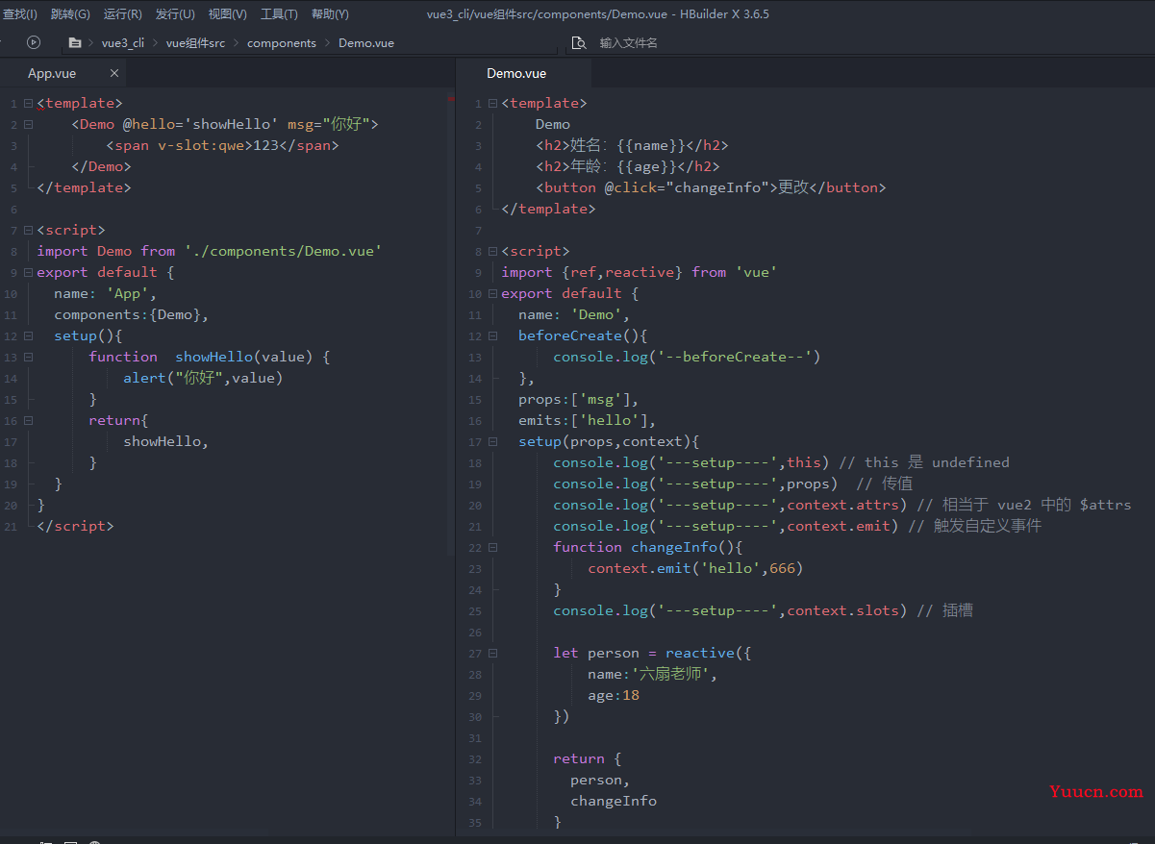Click context.emit('hello',666) in Demo.vue
1155x844 pixels.
tap(695, 568)
